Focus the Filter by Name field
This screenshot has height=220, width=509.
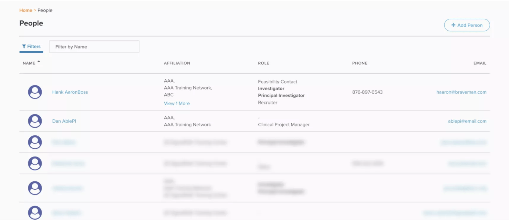94,47
